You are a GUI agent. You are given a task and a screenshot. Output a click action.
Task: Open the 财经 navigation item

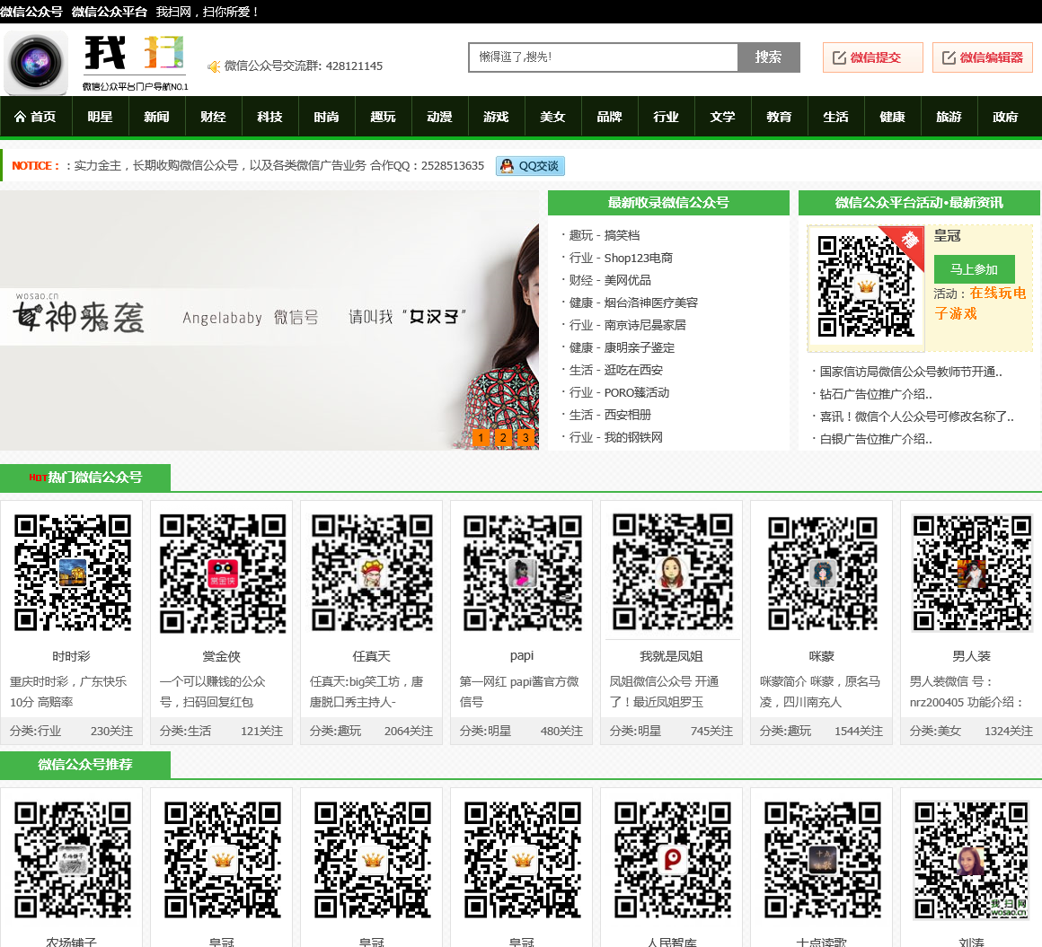(213, 117)
